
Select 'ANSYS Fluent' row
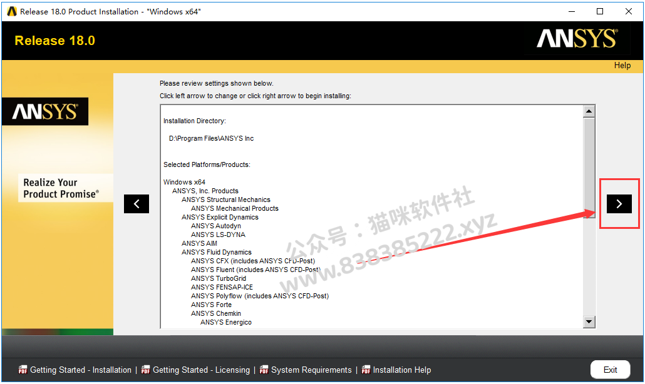(x=255, y=270)
